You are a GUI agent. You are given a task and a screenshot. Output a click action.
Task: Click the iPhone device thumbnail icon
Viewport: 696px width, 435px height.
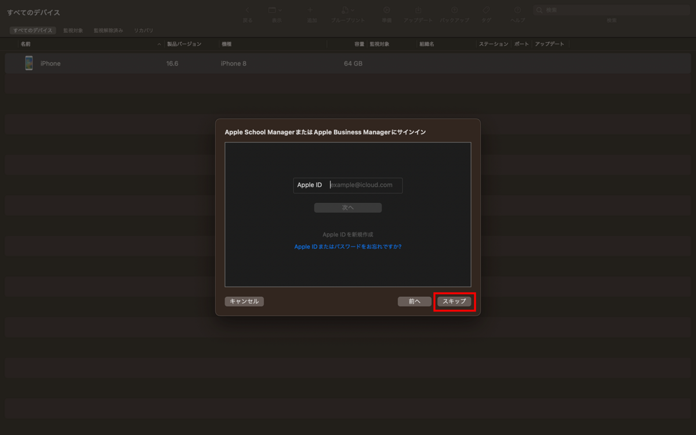point(29,63)
